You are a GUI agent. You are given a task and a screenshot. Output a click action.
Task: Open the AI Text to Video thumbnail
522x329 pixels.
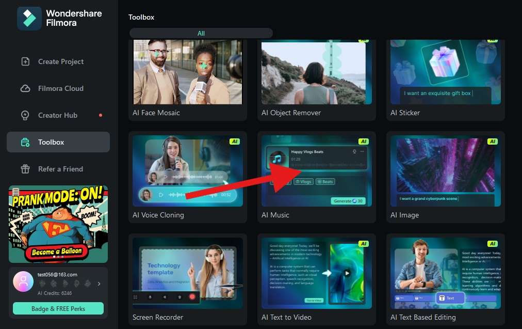click(317, 273)
